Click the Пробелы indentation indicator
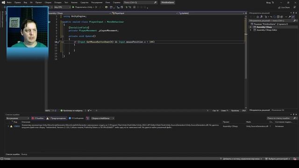This screenshot has height=168, width=299. (235, 111)
